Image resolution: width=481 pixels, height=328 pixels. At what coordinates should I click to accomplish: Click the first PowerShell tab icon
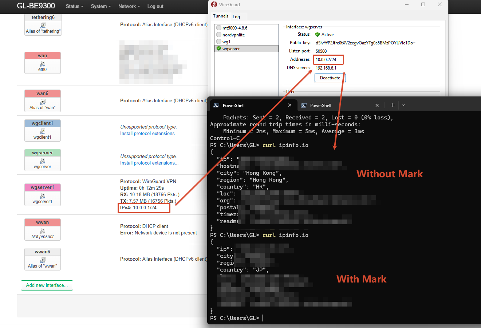[216, 105]
